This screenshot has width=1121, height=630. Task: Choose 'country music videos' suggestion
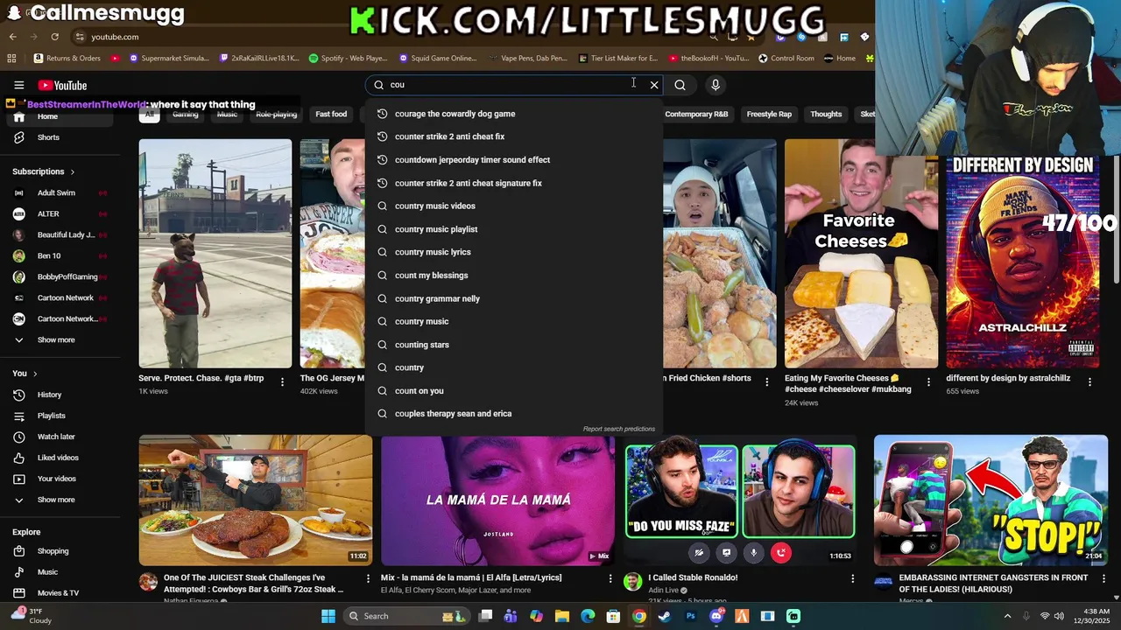coord(513,206)
